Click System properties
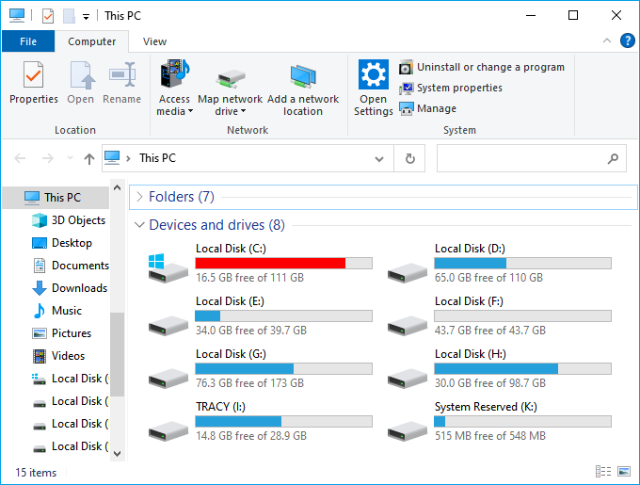The image size is (640, 485). click(x=458, y=88)
